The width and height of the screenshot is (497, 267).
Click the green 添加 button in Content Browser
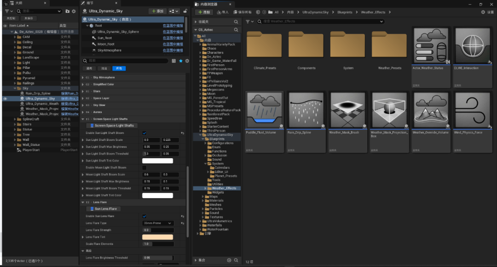coord(204,12)
